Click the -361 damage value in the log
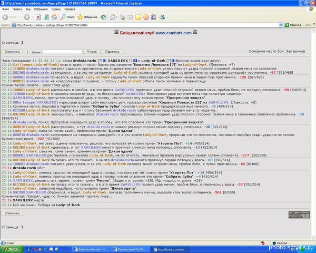This screenshot has height=253, width=316. point(218,192)
